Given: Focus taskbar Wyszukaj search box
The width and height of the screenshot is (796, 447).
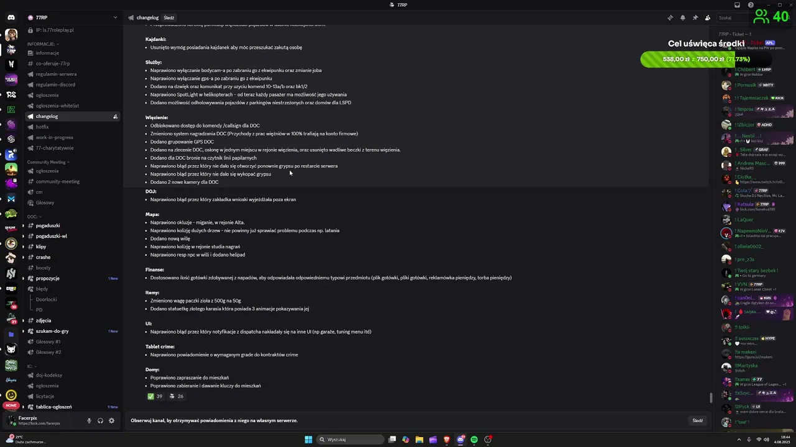Looking at the screenshot, I should (x=351, y=440).
